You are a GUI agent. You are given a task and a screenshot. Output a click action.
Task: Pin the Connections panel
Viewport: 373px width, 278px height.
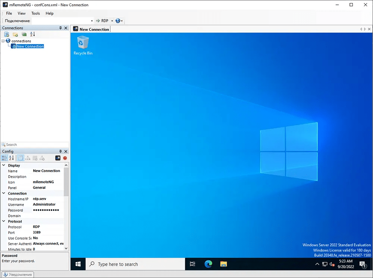tap(60, 28)
